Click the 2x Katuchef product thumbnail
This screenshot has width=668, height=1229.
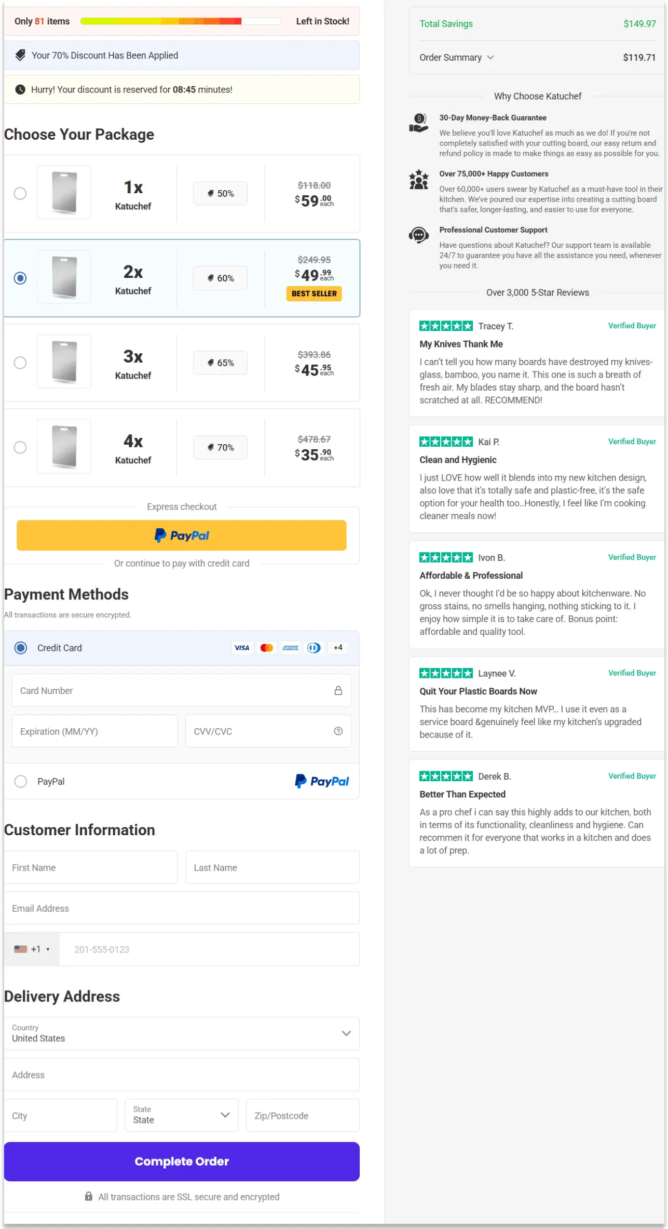coord(64,277)
